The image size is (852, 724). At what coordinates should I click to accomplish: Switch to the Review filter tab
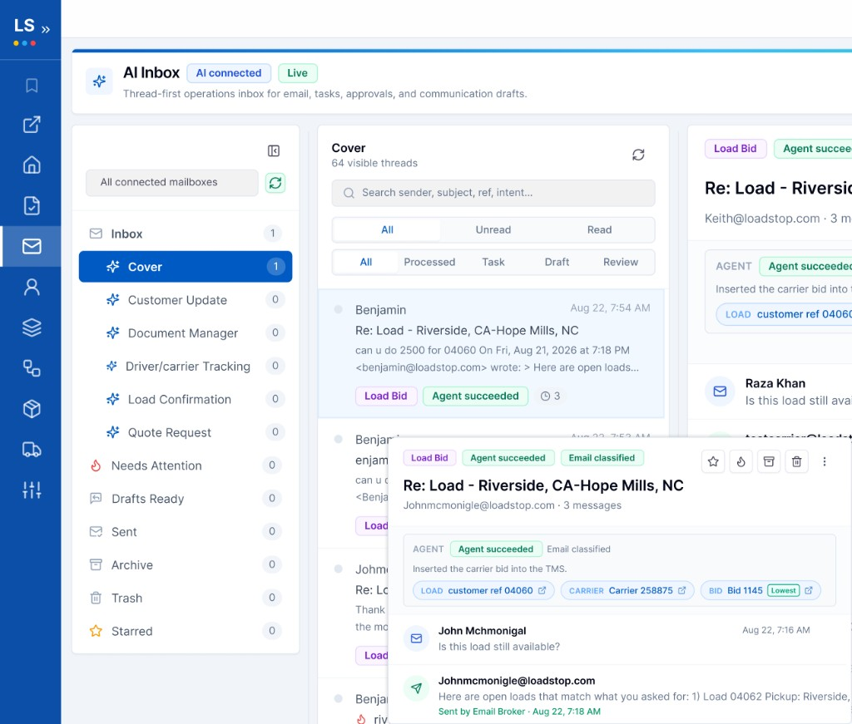621,262
